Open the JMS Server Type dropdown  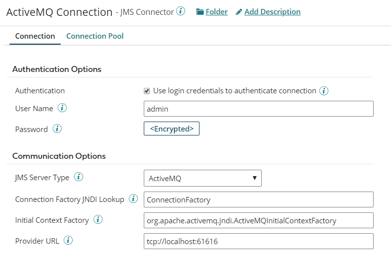(x=202, y=178)
